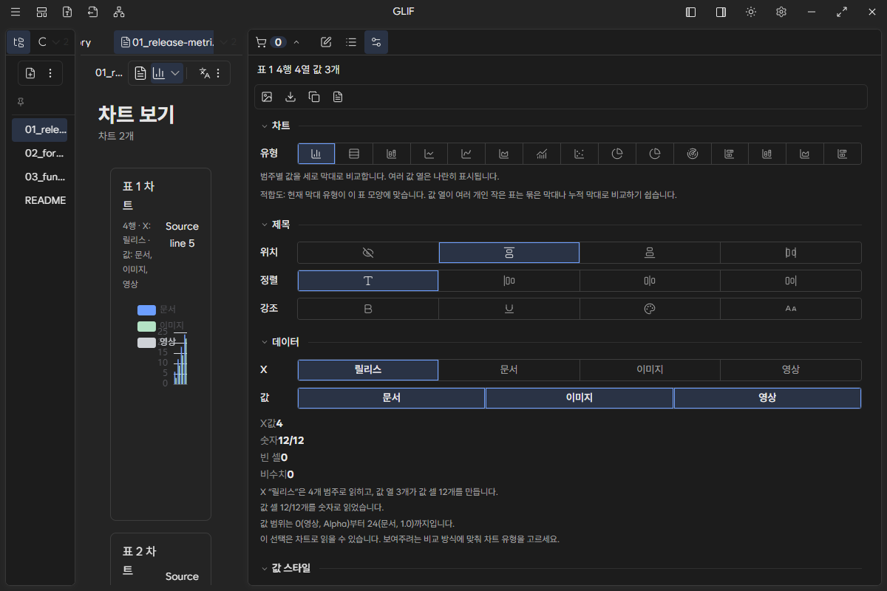Switch to document view in the editor toolbar
This screenshot has height=591, width=887.
[140, 73]
